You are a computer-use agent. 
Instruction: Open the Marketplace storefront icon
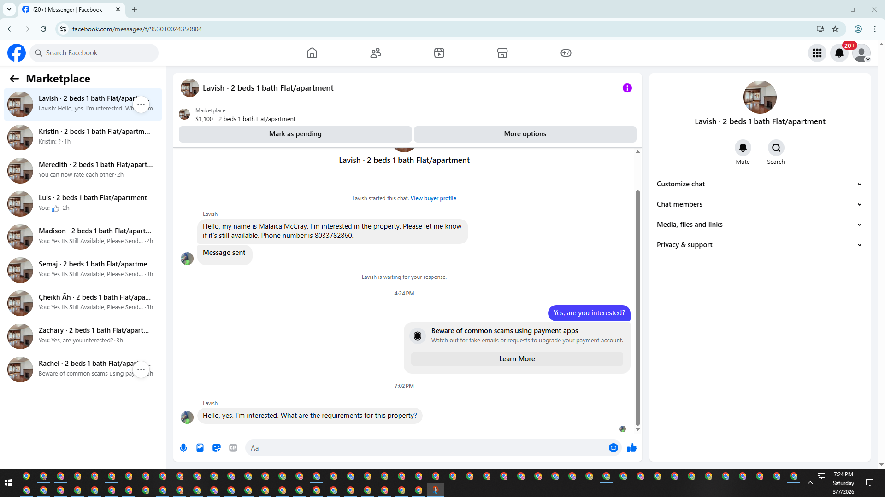[502, 53]
